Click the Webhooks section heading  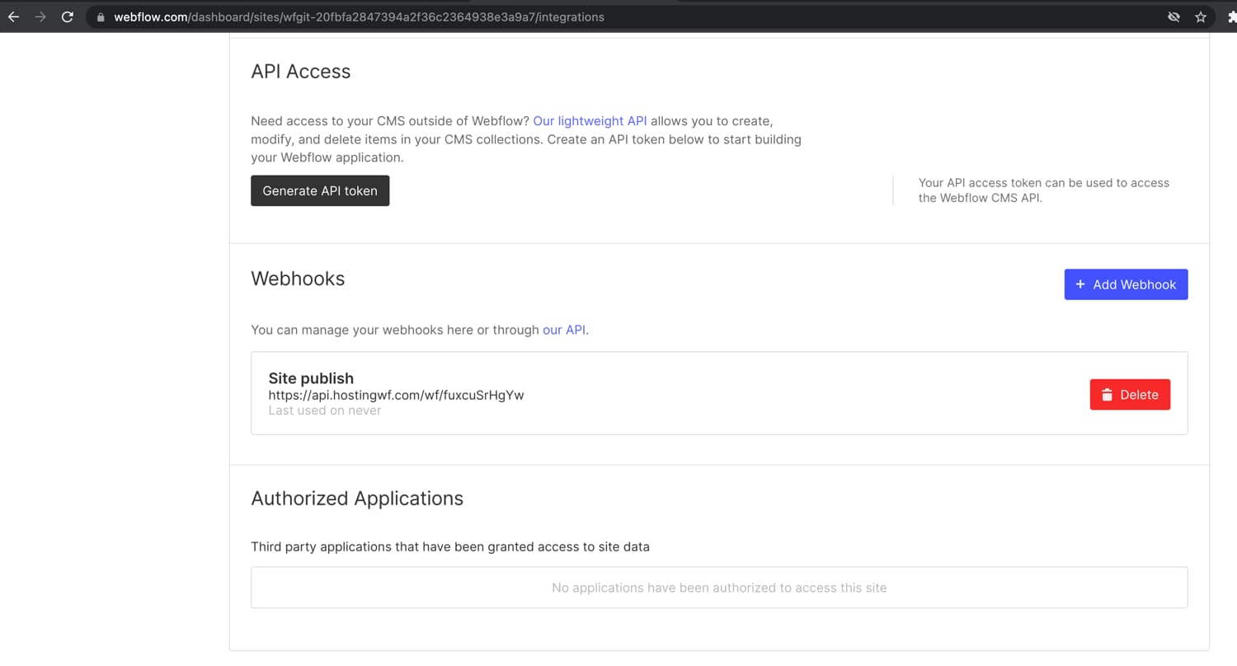[x=298, y=279]
